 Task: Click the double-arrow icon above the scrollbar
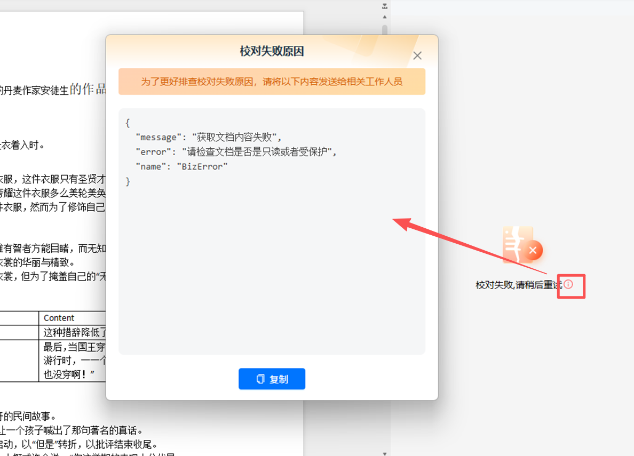384,6
